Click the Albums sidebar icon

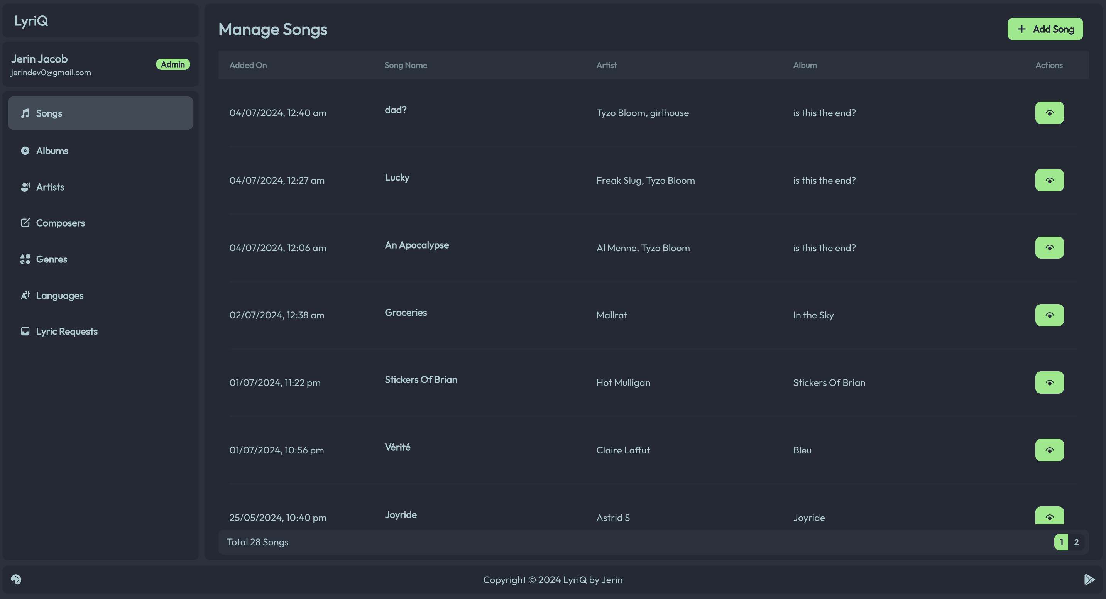click(24, 151)
